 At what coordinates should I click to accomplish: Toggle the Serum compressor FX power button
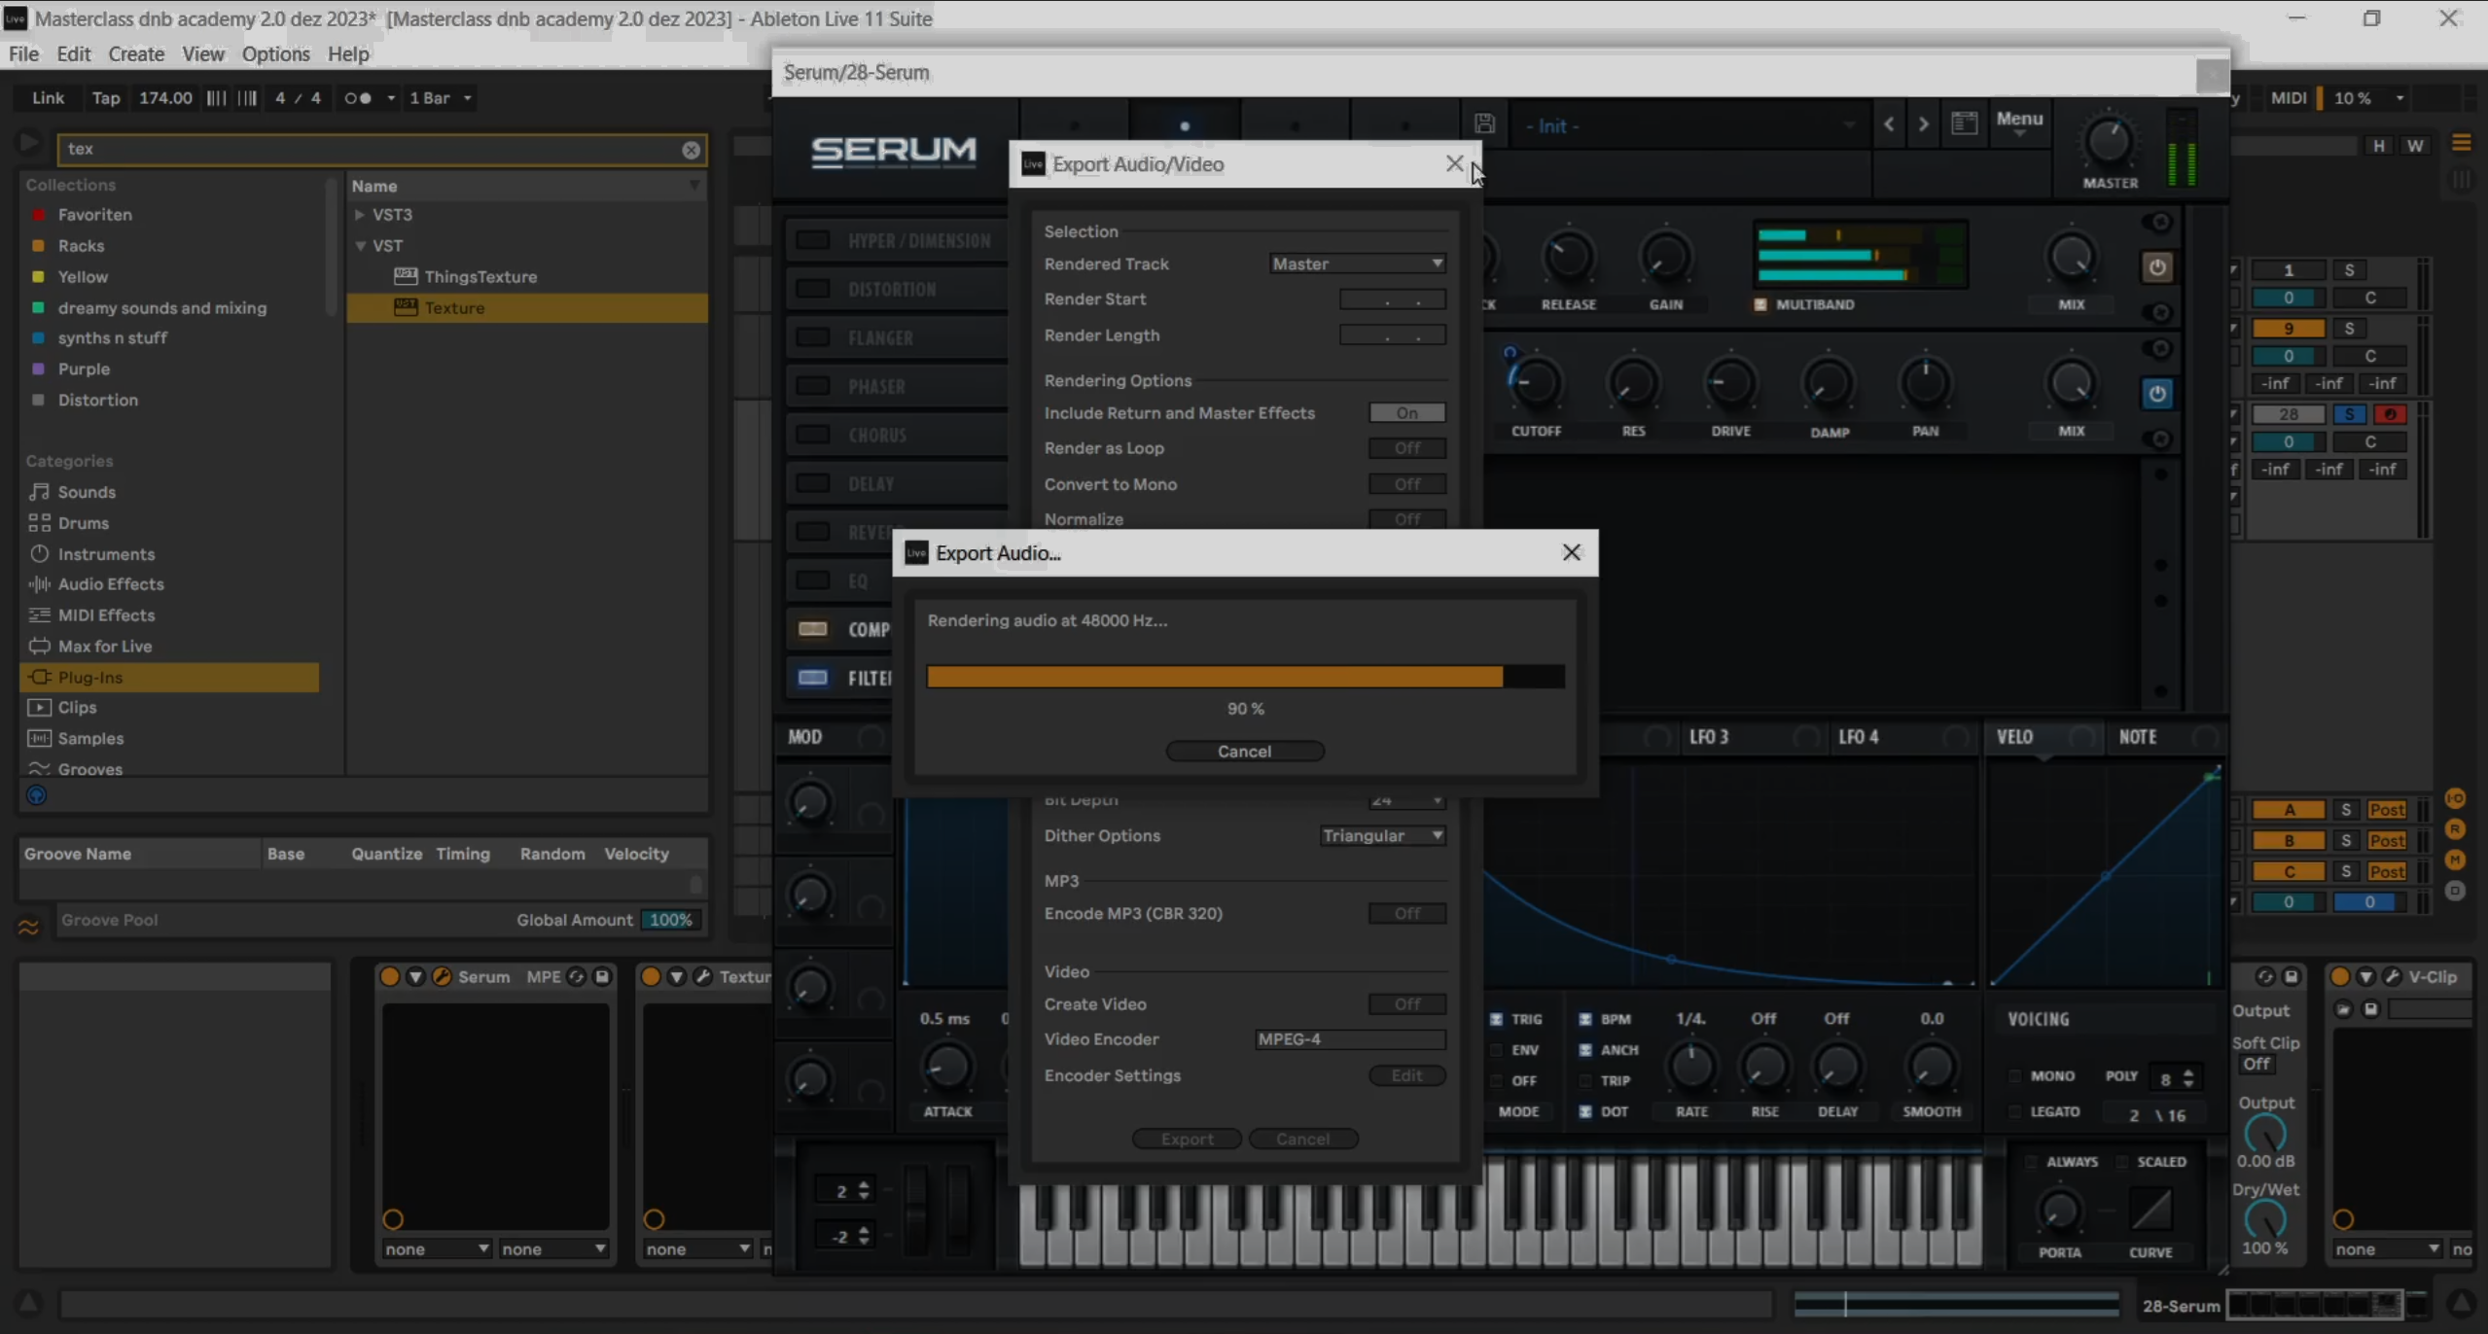2156,267
